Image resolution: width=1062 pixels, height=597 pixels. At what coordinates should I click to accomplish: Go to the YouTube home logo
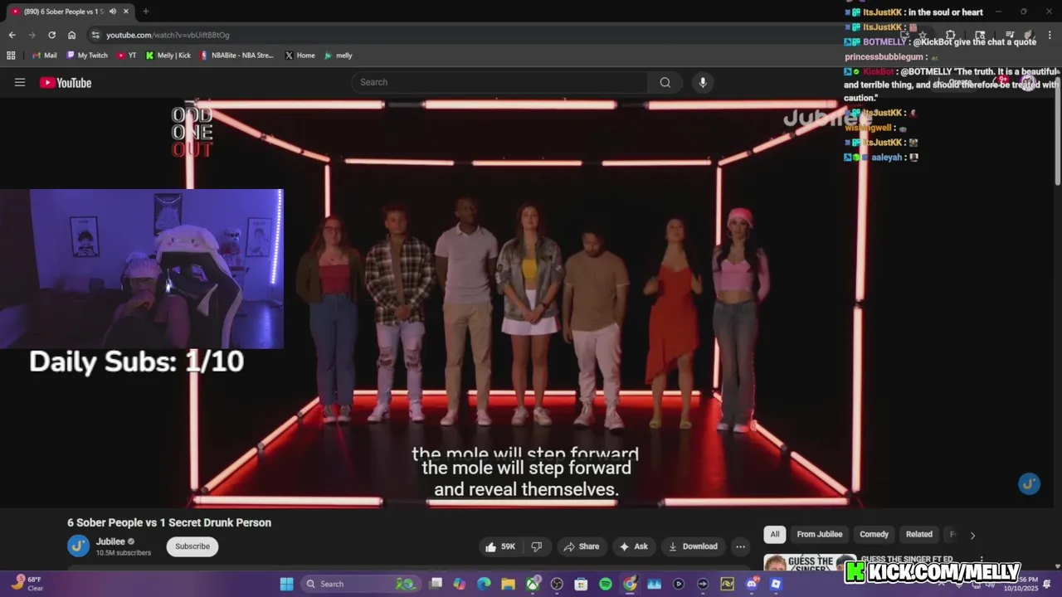point(66,82)
